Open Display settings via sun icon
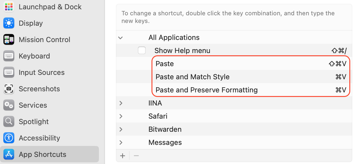 coord(9,23)
